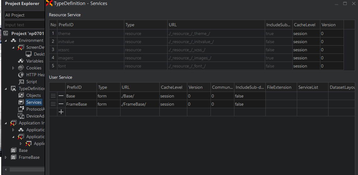Select Base in the Project Explorer tree
Screen dimensions: 358x175
pyautogui.click(x=23, y=150)
